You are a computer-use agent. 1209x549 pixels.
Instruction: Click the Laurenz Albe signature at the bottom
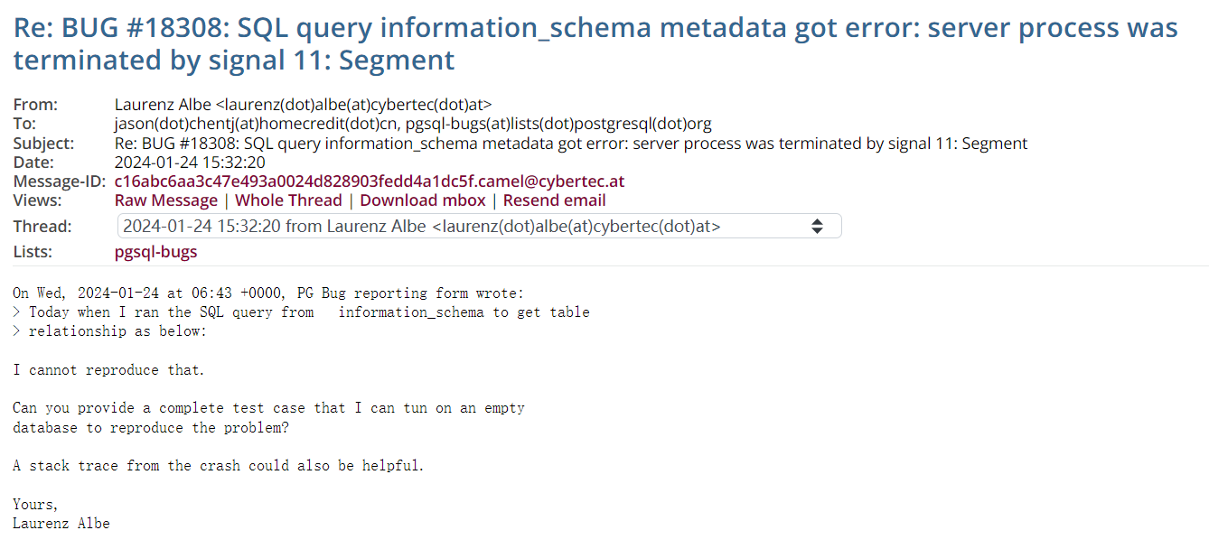tap(61, 524)
